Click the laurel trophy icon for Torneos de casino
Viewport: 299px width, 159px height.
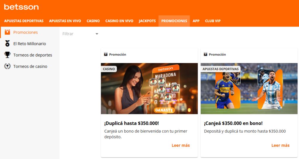[7, 66]
